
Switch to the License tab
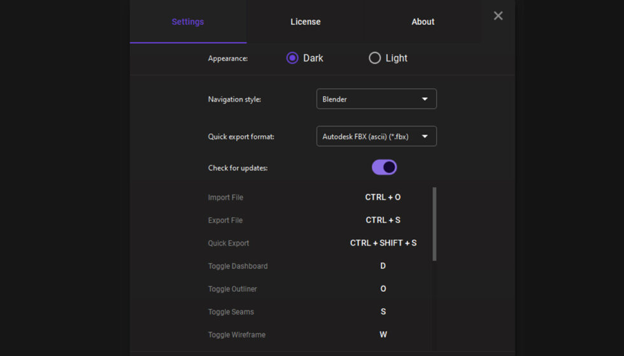tap(306, 22)
